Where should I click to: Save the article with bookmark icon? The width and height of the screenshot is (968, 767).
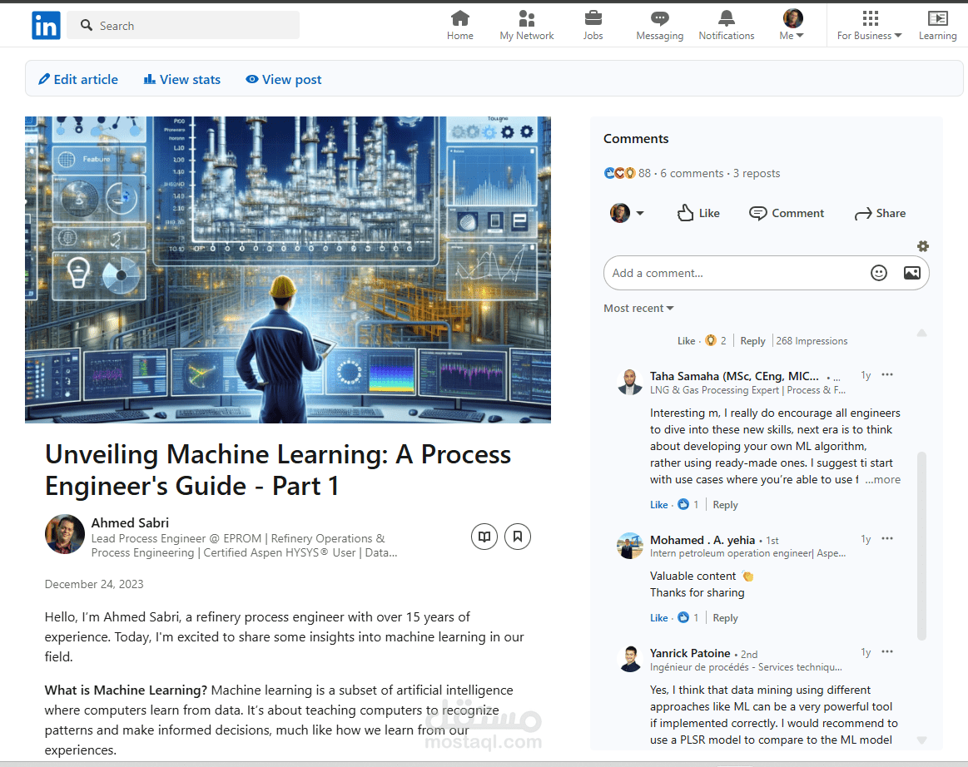(518, 537)
